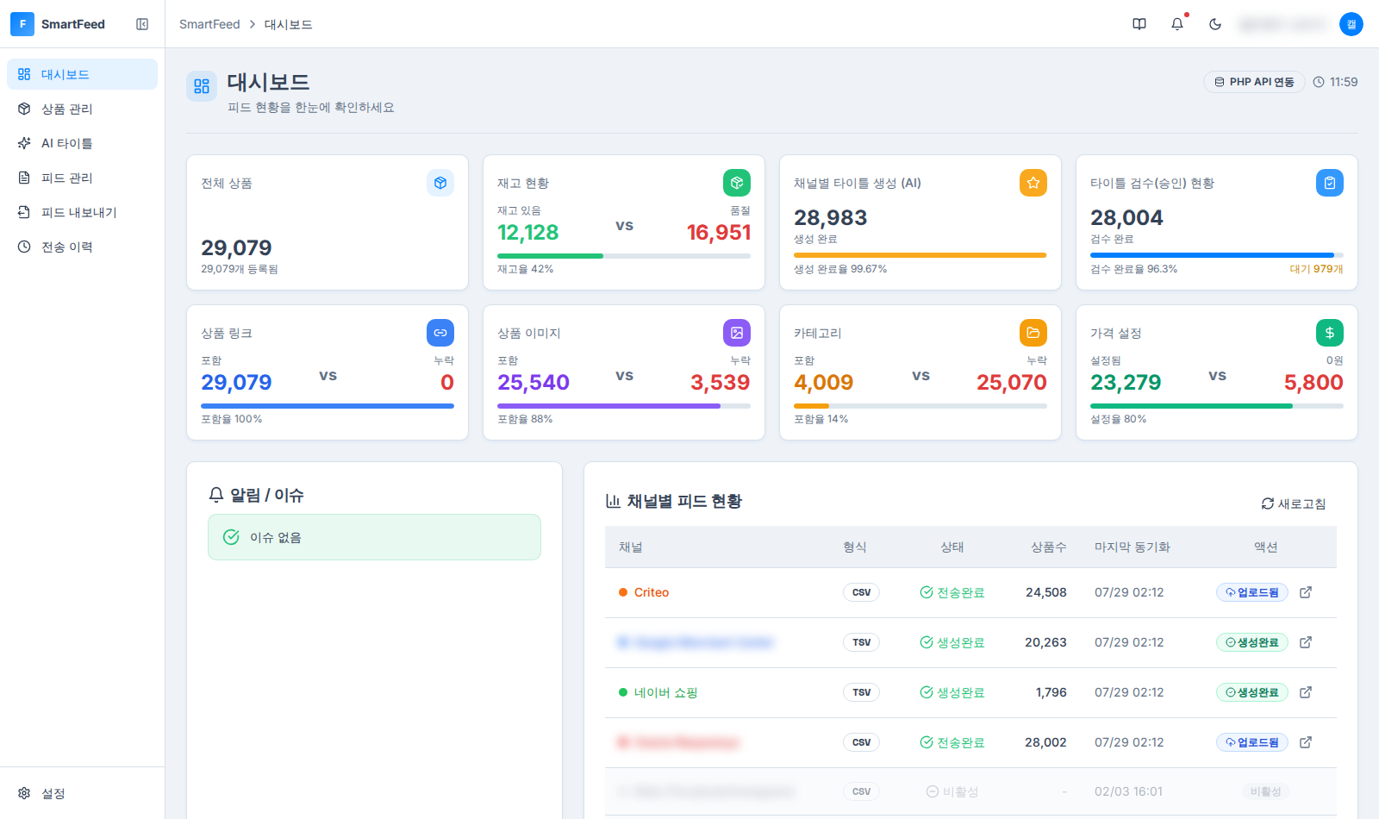Viewport: 1379px width, 819px height.
Task: Click the SmartFeed logo icon
Action: point(22,24)
